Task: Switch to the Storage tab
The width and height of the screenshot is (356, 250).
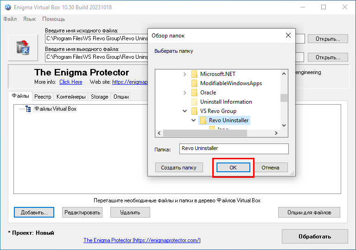Action: 100,97
